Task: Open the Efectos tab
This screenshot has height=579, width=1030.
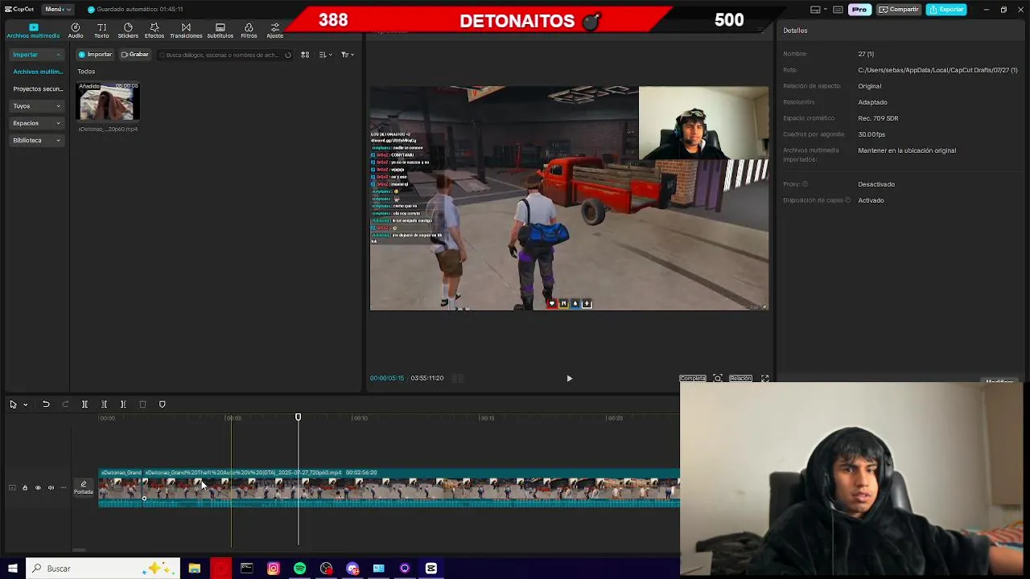Action: pyautogui.click(x=154, y=31)
